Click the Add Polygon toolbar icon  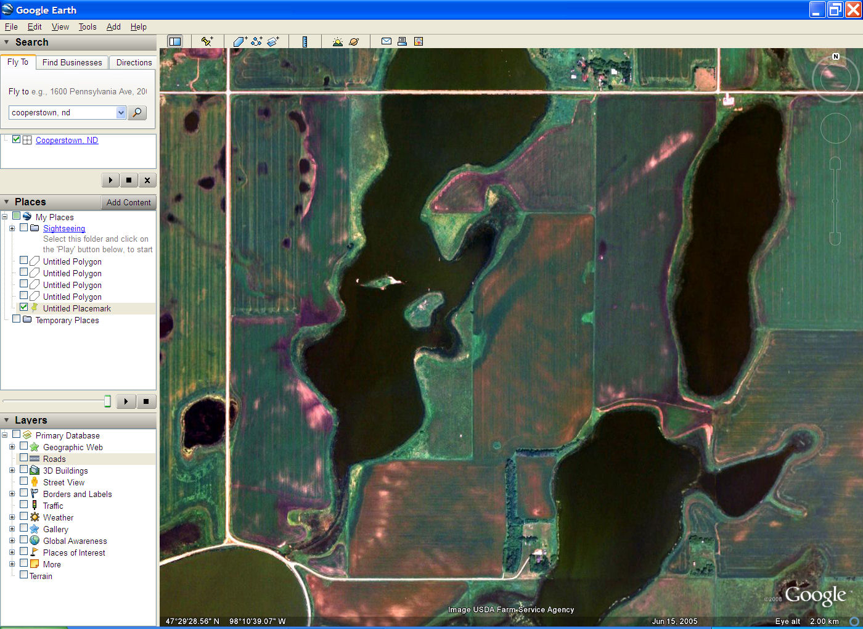click(240, 41)
